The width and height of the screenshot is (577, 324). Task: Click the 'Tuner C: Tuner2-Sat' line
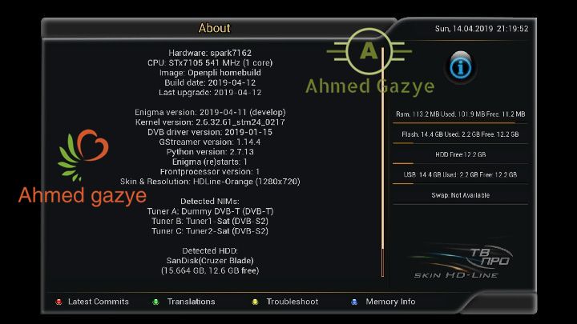tap(210, 231)
